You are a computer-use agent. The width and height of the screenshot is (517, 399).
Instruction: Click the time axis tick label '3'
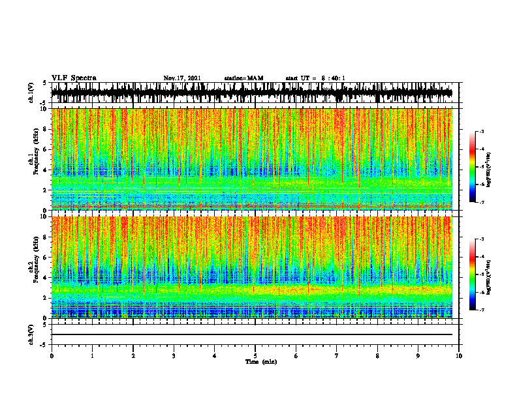tap(174, 356)
